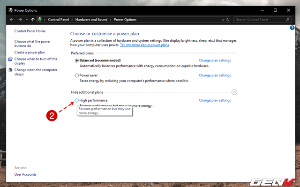
Task: Go forward with the forward arrow
Action: click(x=20, y=20)
